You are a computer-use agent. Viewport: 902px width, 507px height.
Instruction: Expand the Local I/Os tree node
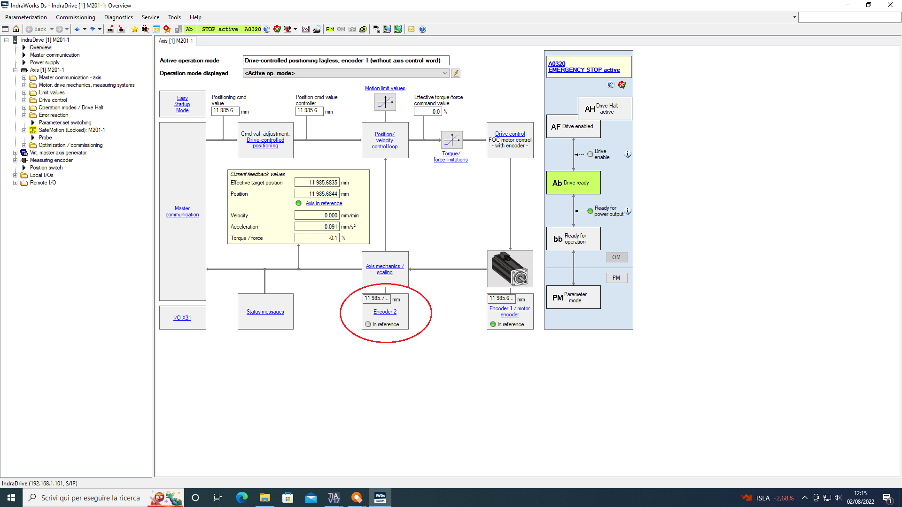coord(15,176)
